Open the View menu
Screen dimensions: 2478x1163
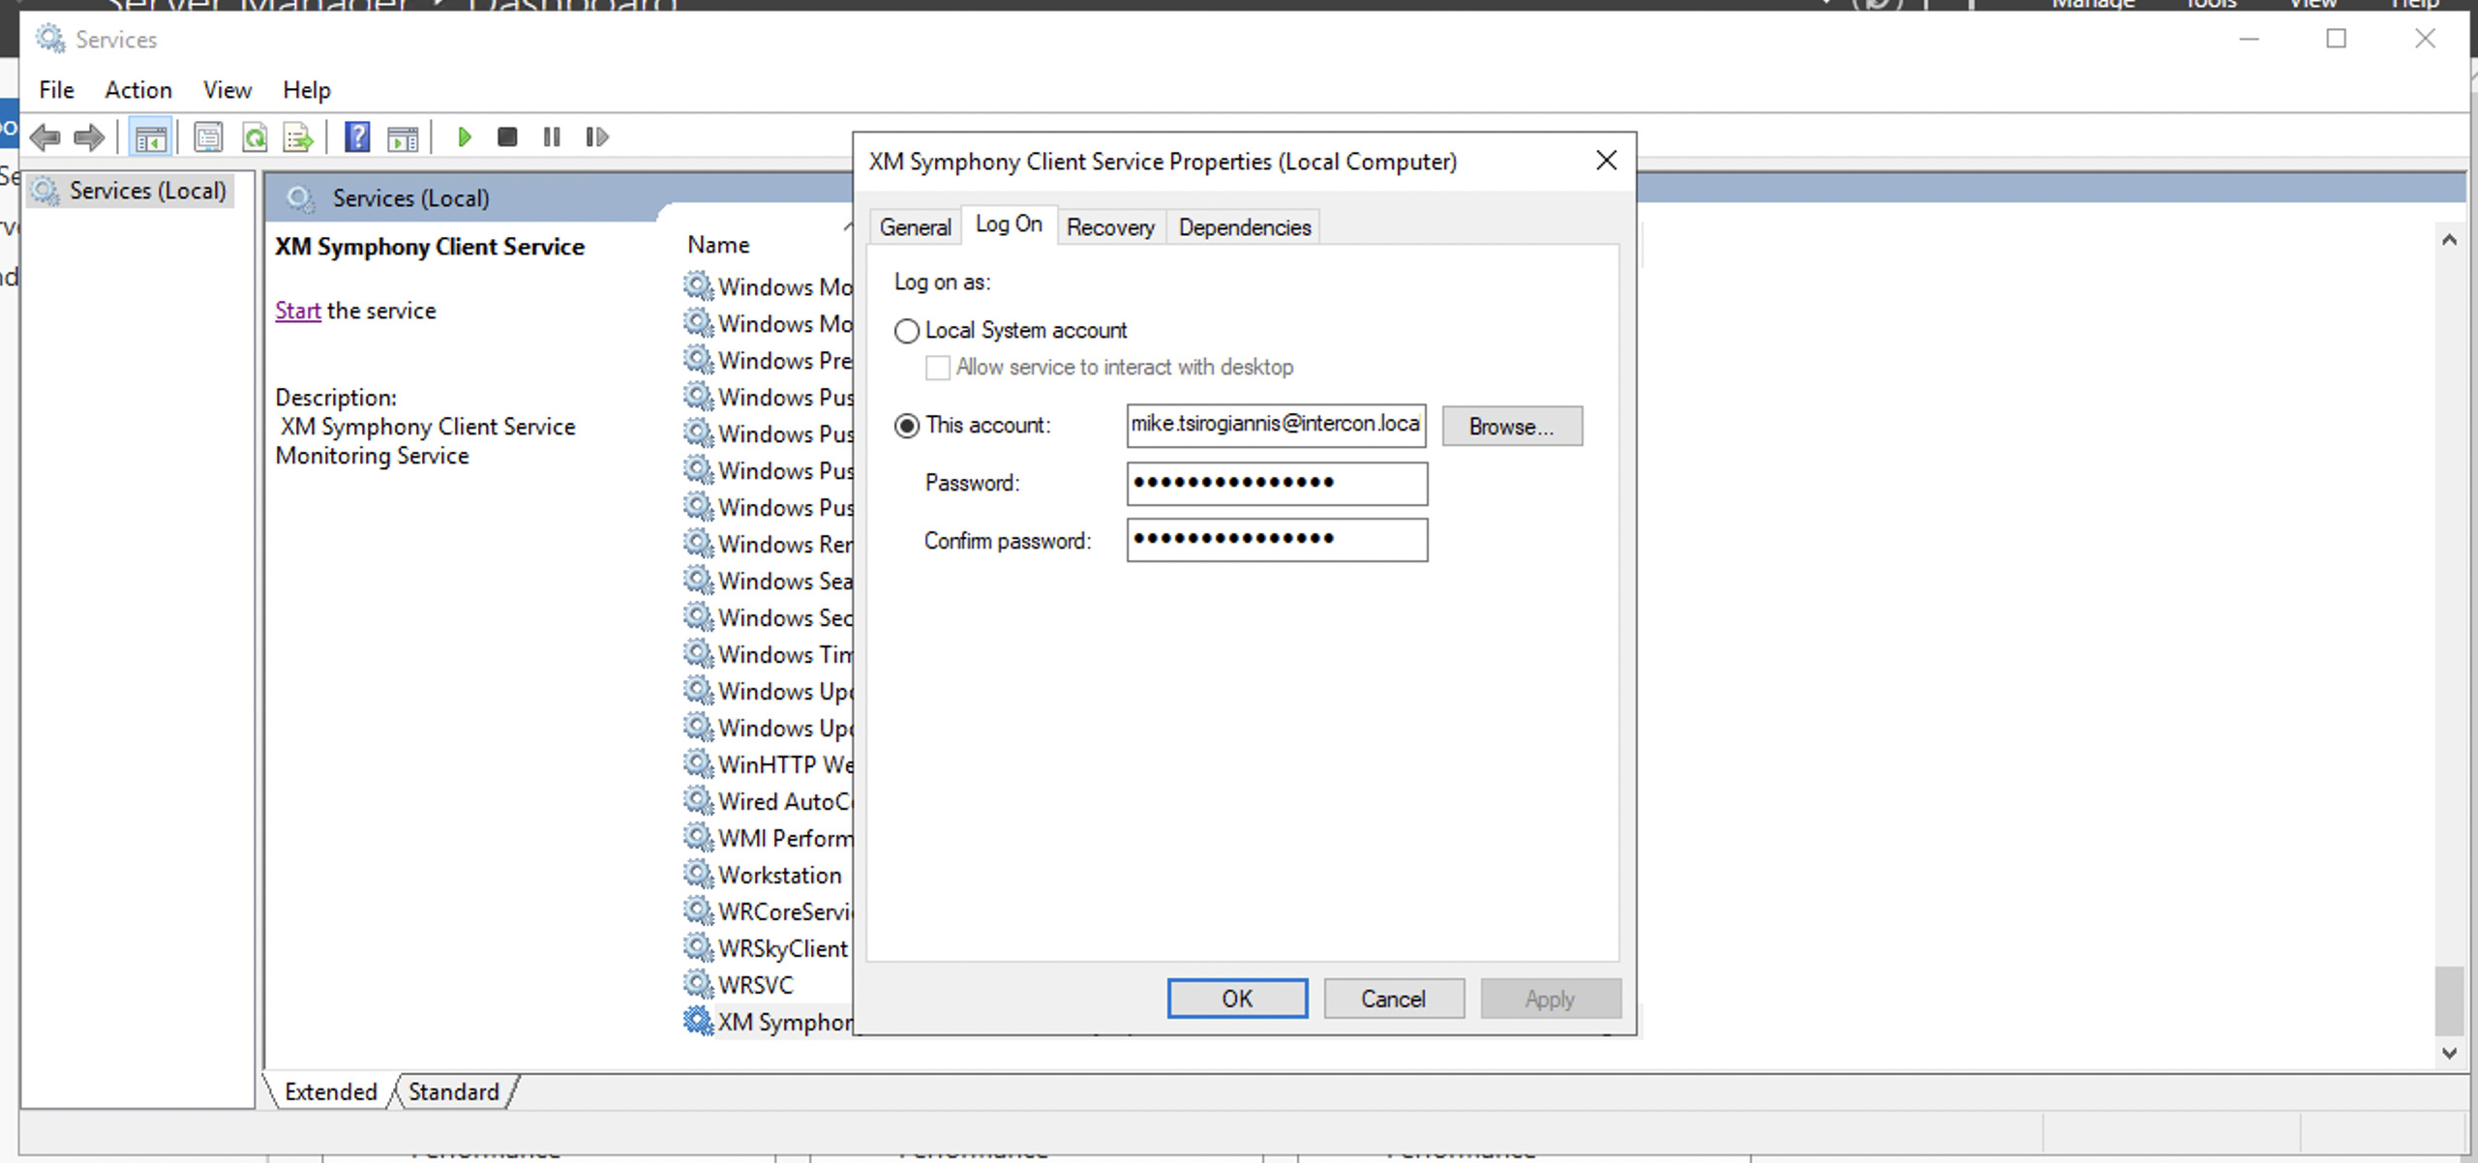coord(227,90)
